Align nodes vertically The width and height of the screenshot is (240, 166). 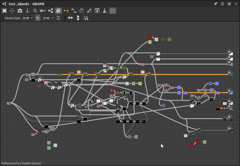(x=78, y=18)
